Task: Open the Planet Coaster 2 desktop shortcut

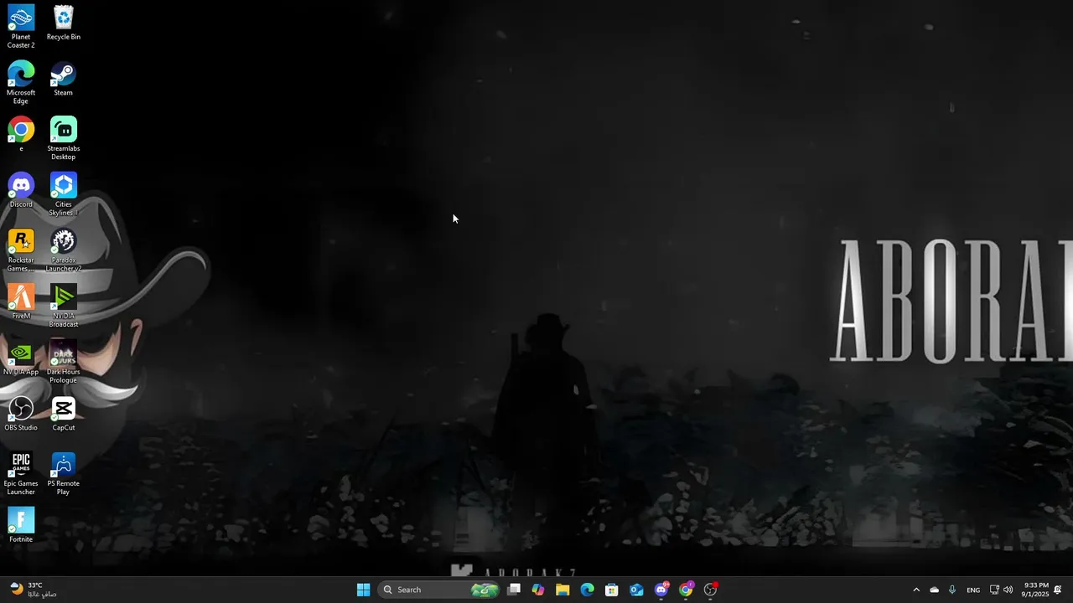Action: pyautogui.click(x=21, y=26)
